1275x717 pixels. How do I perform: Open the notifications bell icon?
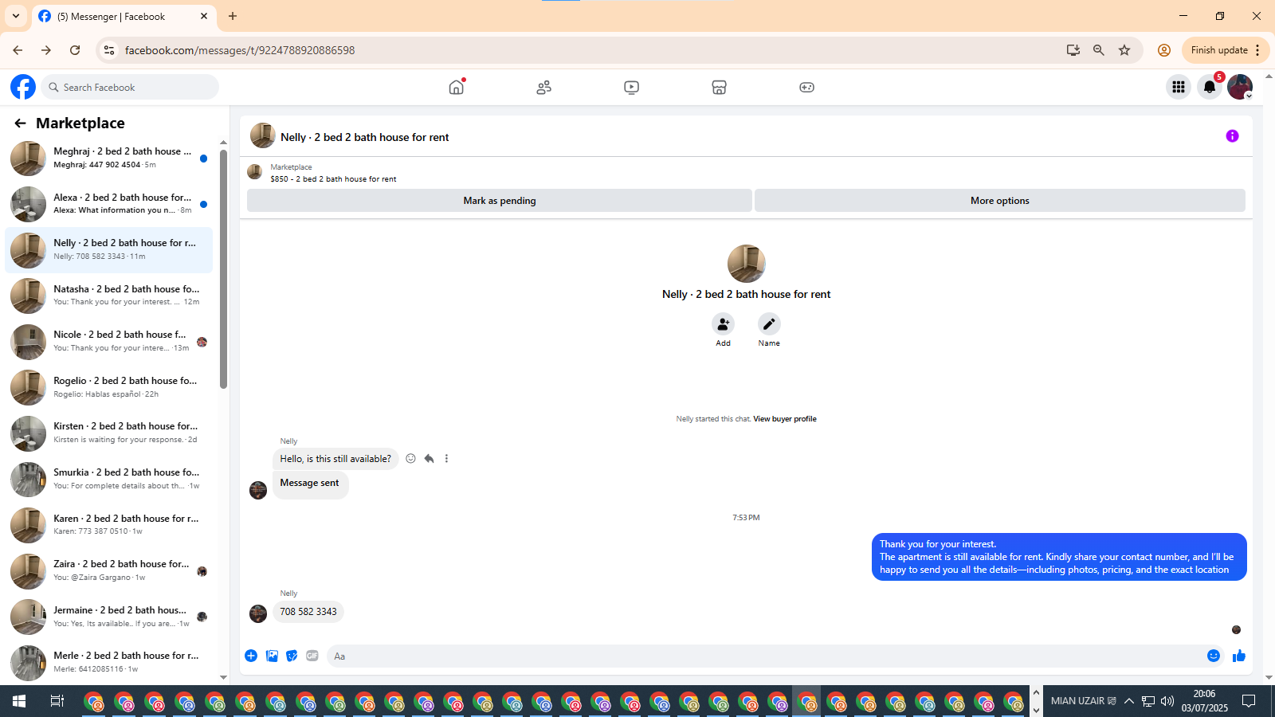click(1210, 87)
